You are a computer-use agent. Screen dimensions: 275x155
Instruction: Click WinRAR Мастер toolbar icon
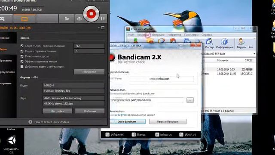[x=209, y=43]
